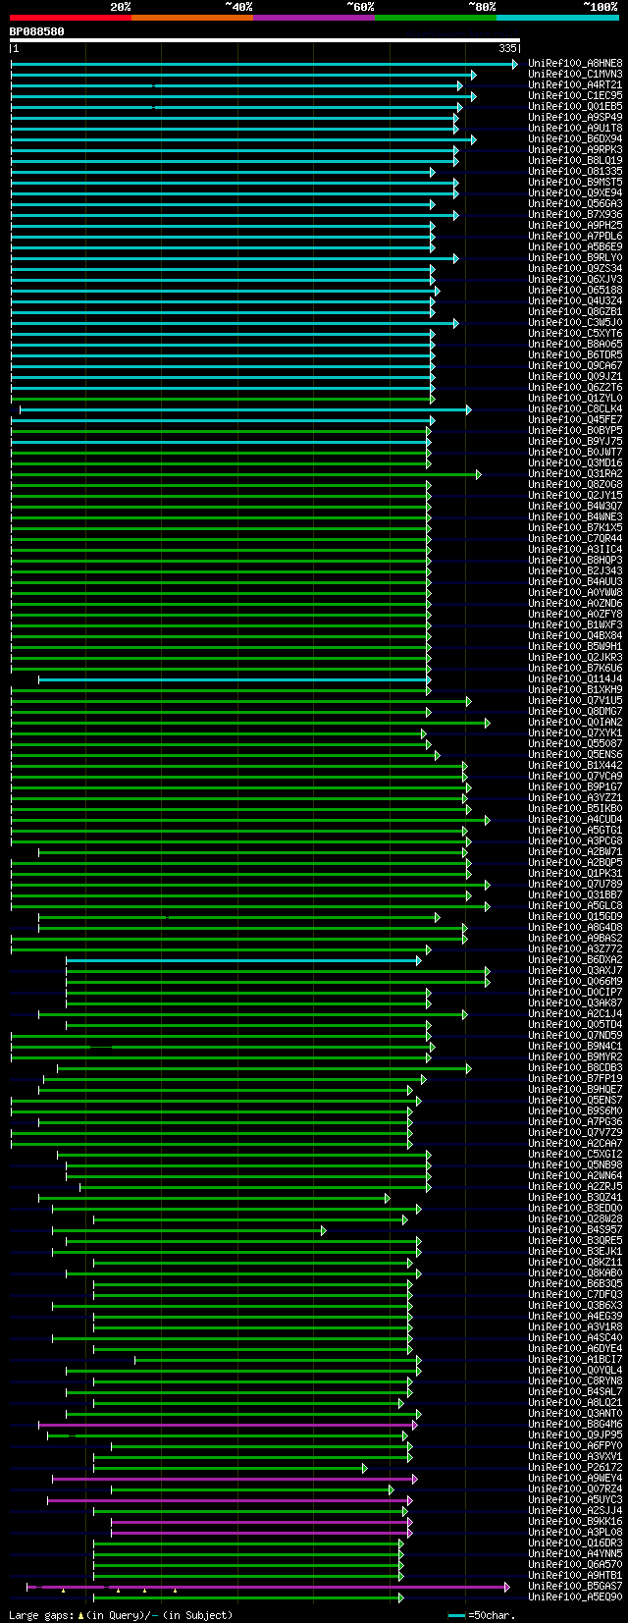Open the UniRef100_C8CLK4 hit
The image size is (628, 1623).
575,408
